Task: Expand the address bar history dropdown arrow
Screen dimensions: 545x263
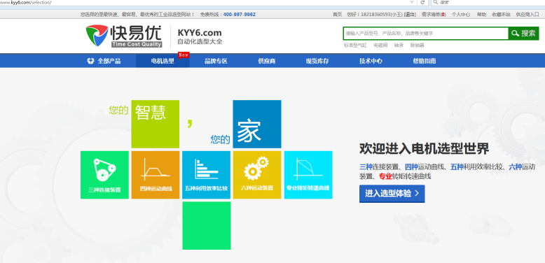Action: (x=412, y=2)
